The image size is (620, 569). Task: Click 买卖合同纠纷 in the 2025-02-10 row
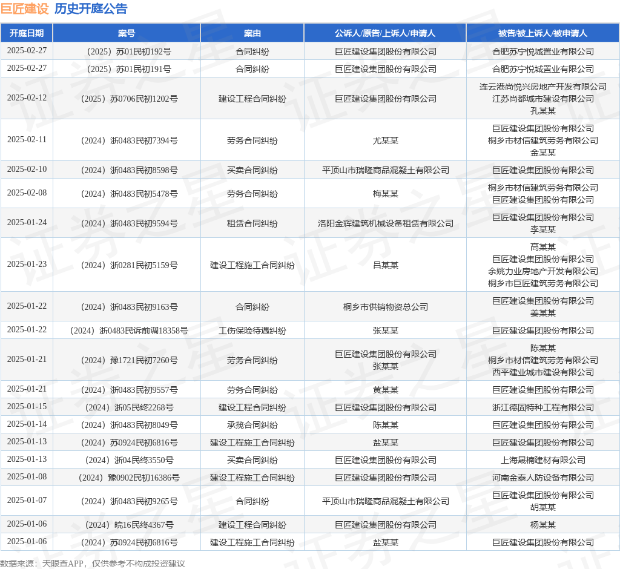pos(252,171)
